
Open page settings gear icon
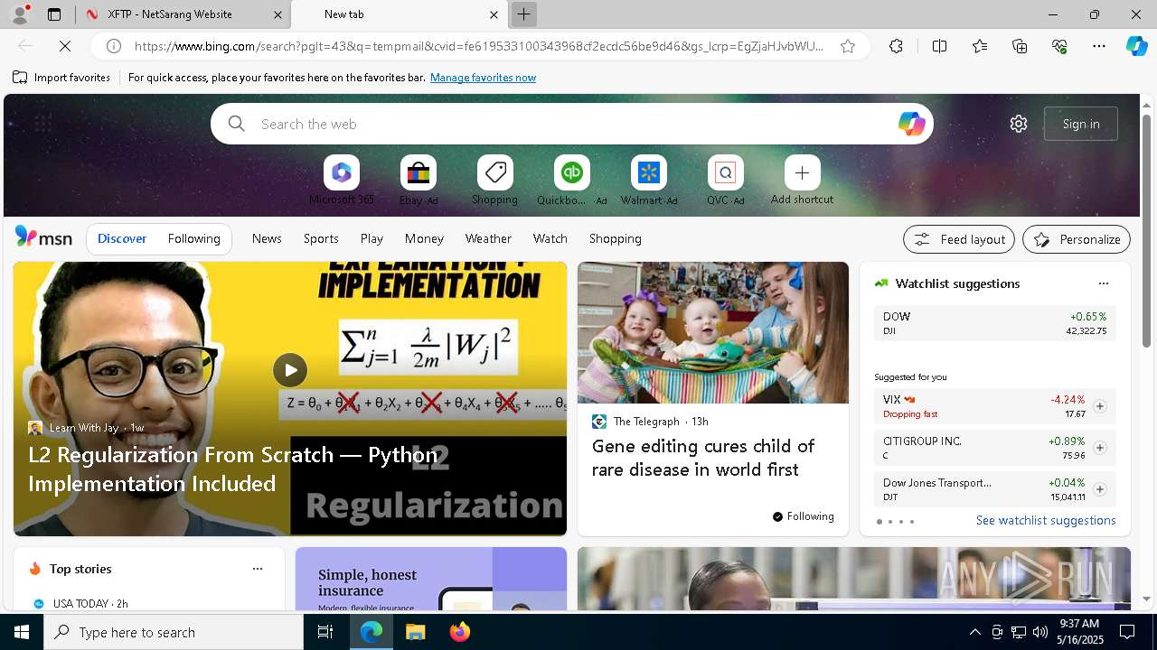tap(1019, 124)
